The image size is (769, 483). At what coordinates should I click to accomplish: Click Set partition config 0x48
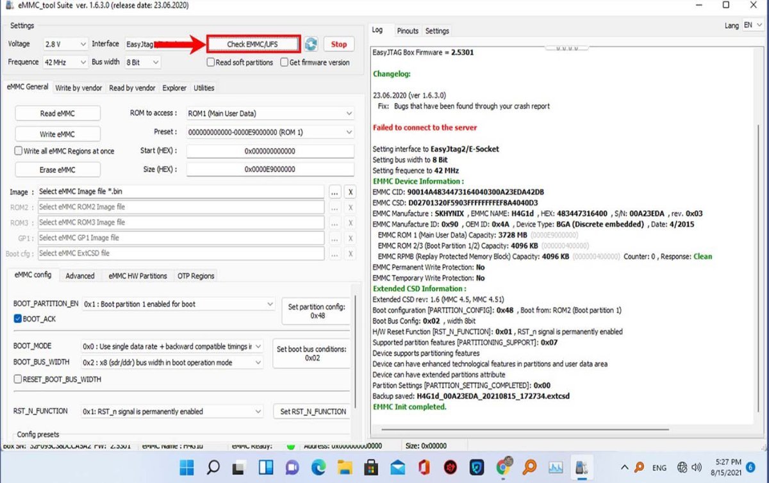coord(317,311)
